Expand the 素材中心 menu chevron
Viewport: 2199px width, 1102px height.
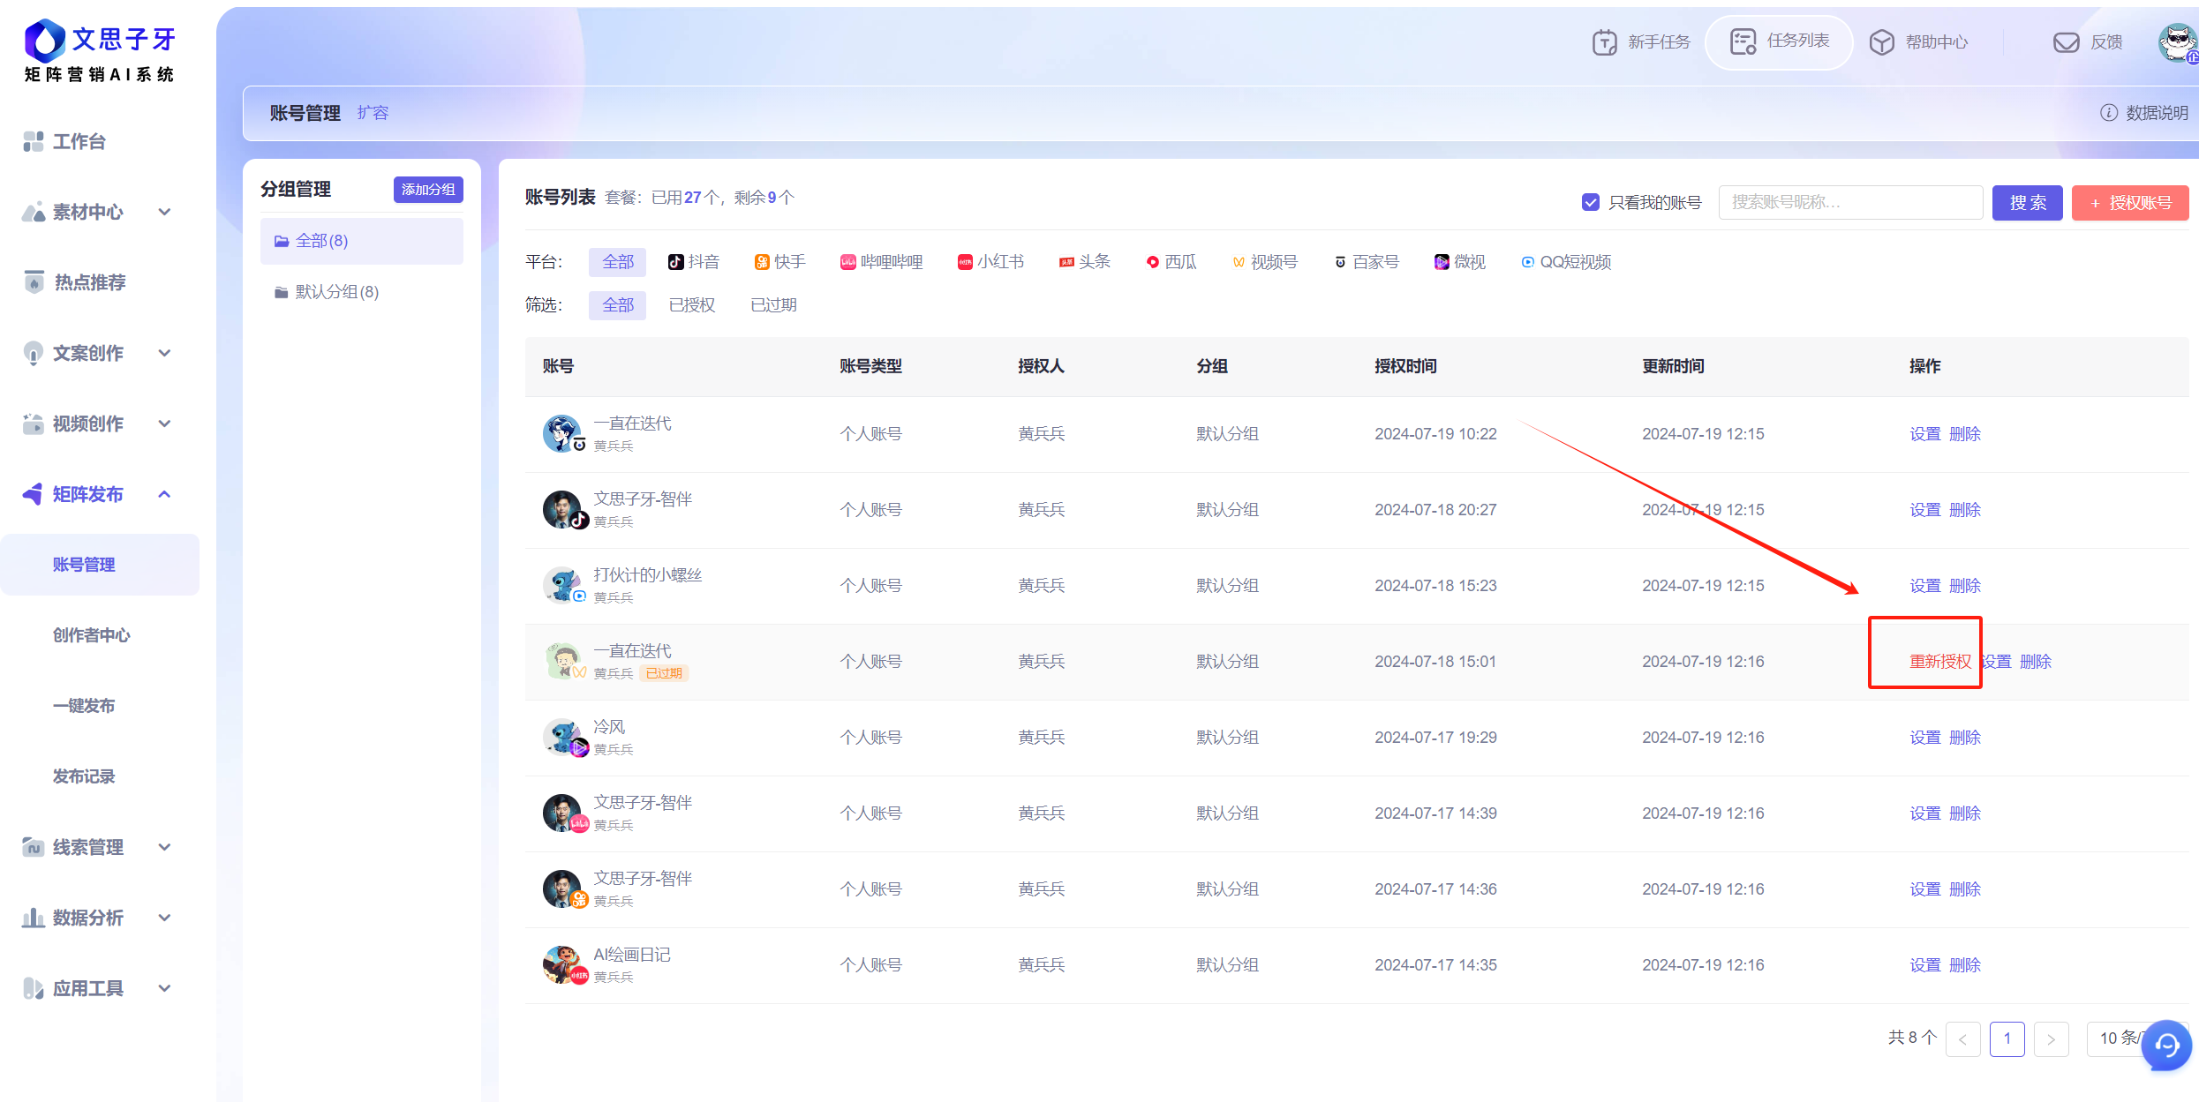coord(165,212)
